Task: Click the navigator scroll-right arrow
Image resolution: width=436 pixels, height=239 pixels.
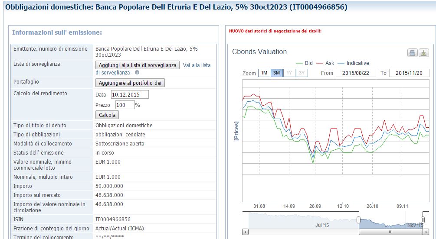Action: 426,232
